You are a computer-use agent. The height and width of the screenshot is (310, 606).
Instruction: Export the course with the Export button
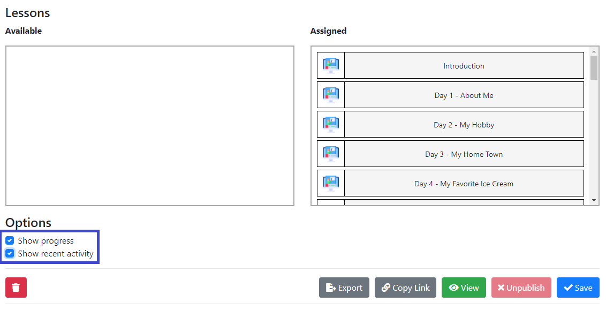[x=344, y=288]
